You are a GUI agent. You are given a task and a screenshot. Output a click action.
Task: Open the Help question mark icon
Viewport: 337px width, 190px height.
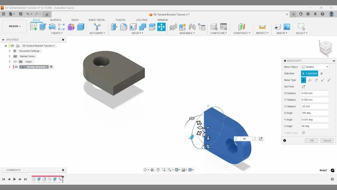[x=323, y=14]
